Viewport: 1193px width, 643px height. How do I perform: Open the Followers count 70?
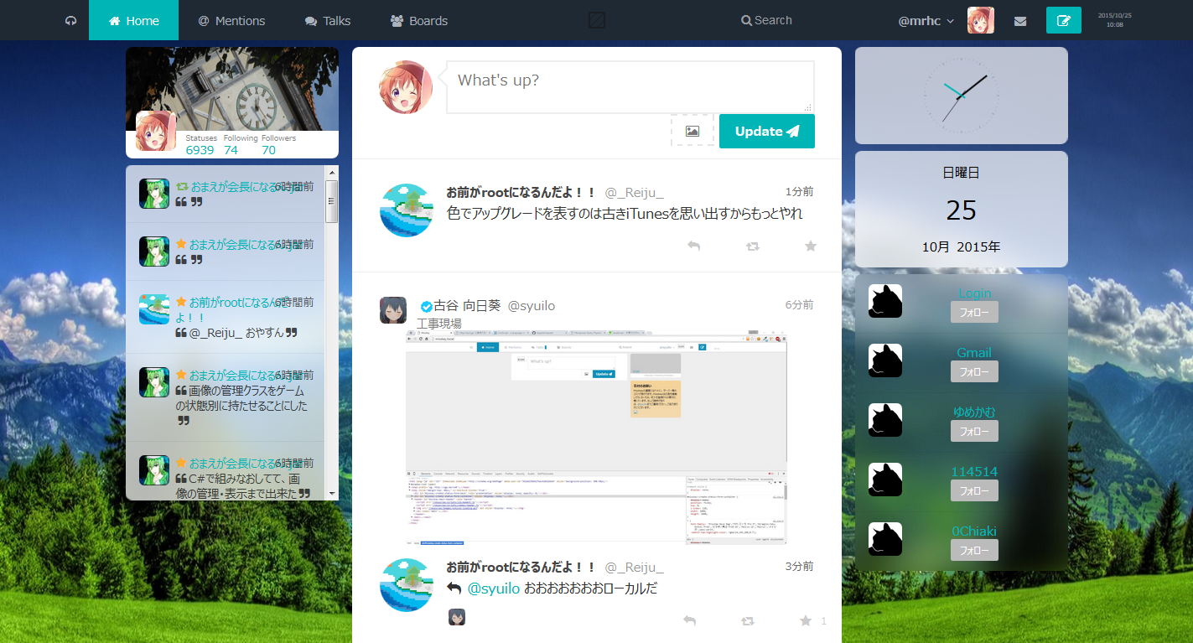(278, 144)
